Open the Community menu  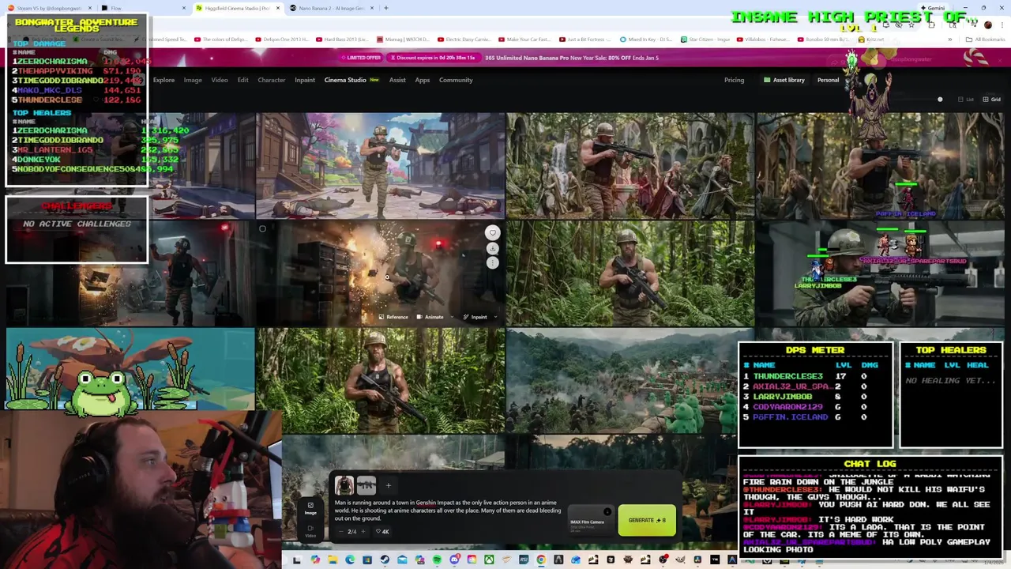pos(456,80)
